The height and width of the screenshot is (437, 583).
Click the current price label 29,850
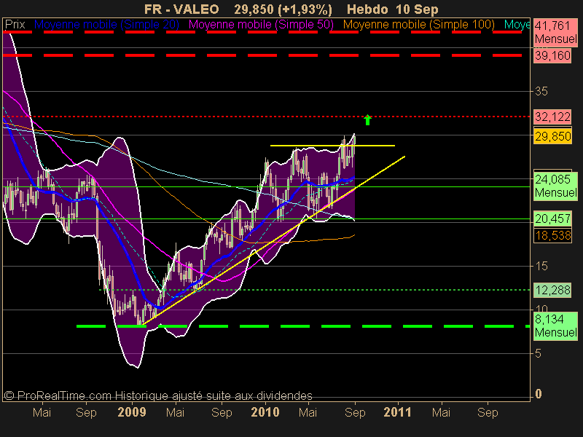(552, 136)
